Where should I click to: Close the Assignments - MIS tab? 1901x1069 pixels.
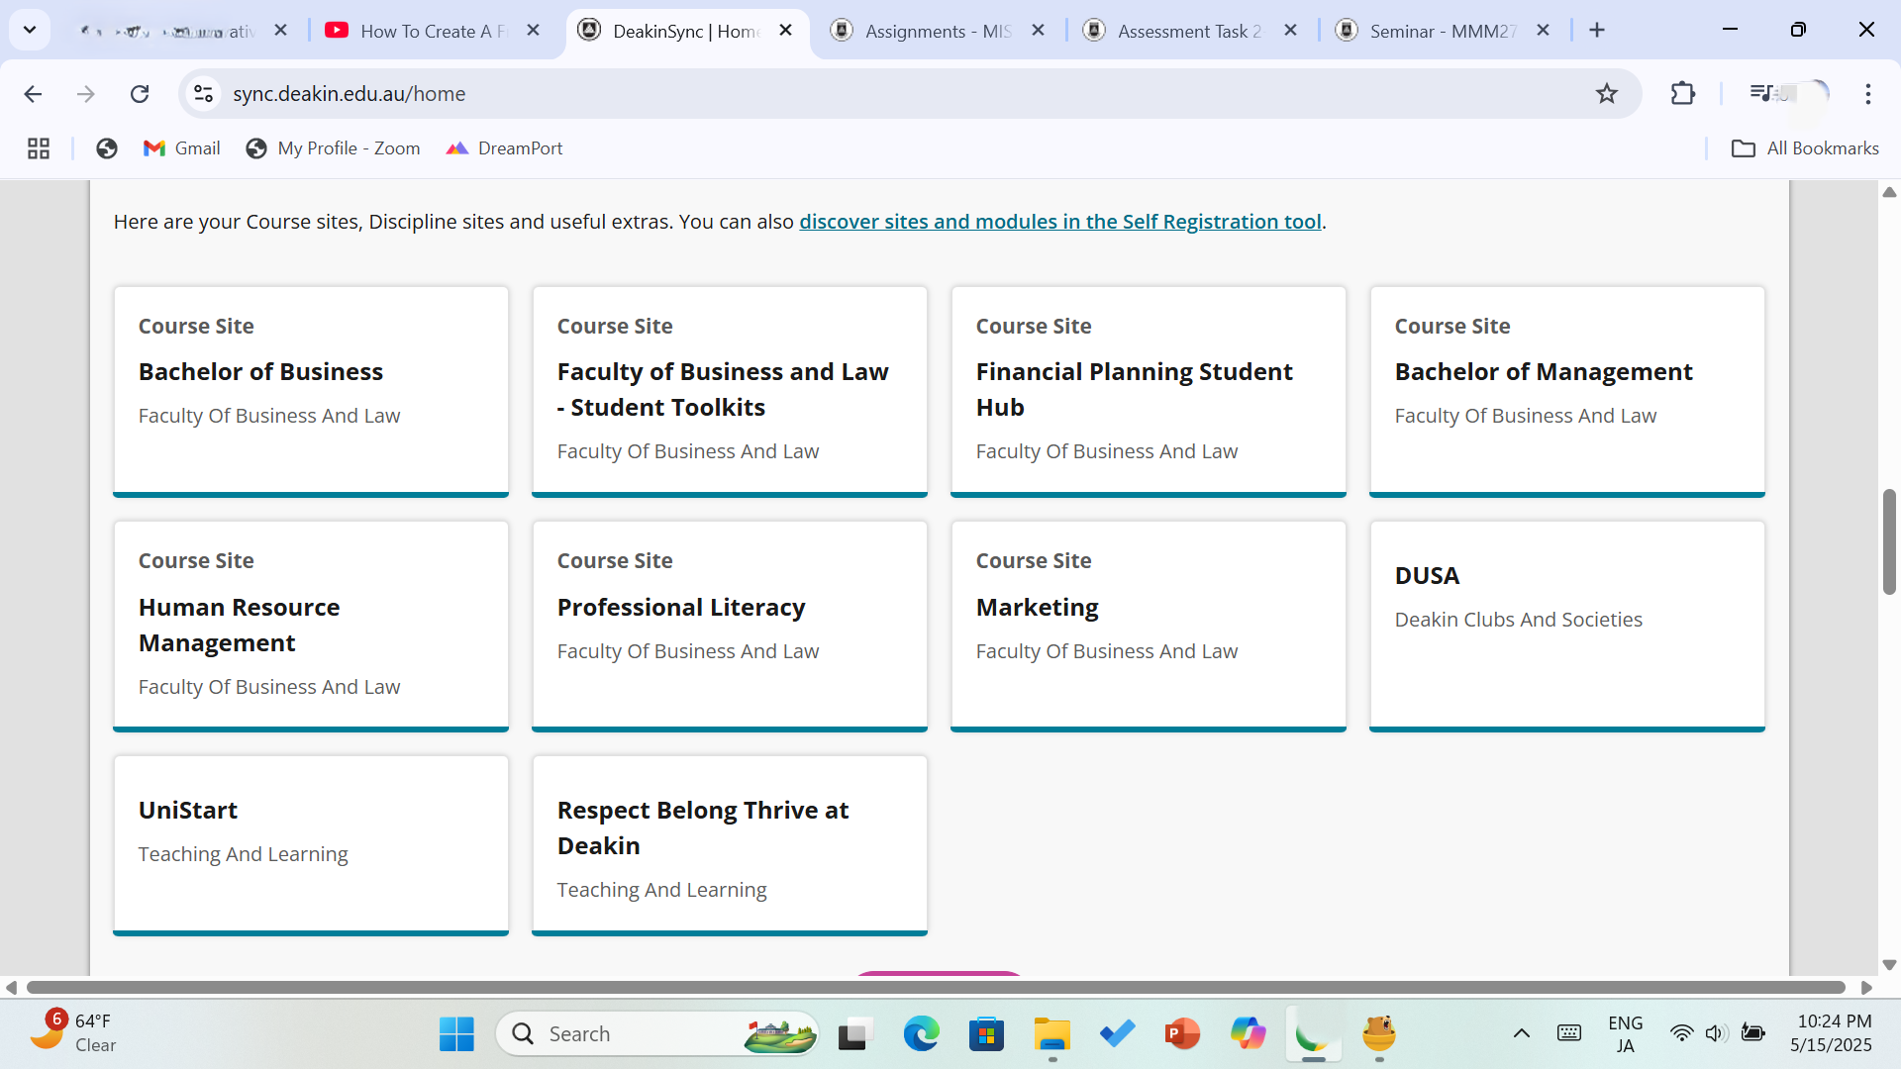pyautogui.click(x=1038, y=31)
